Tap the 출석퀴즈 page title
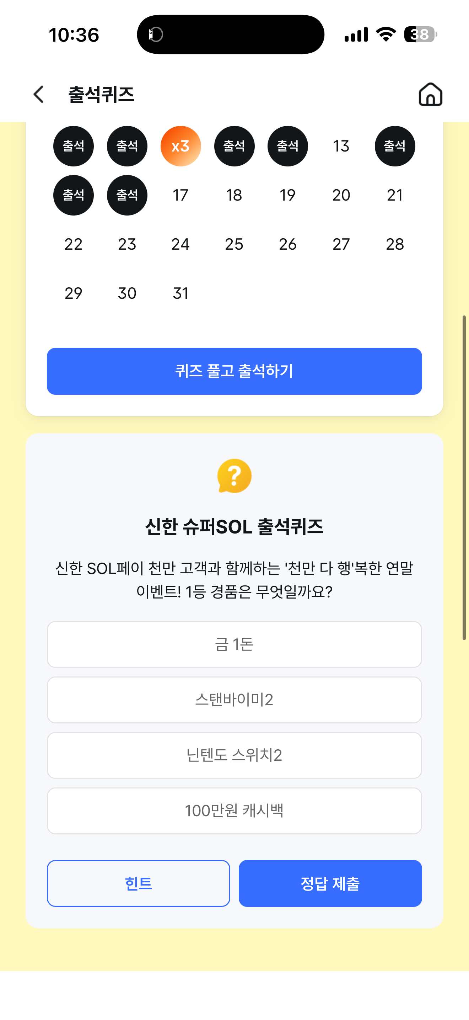 [x=101, y=95]
